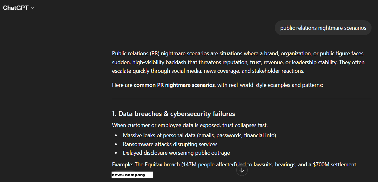Click the 'Delayed disclosure worsening public outrage' bullet
Viewport: 378px width, 182px height.
pos(176,153)
